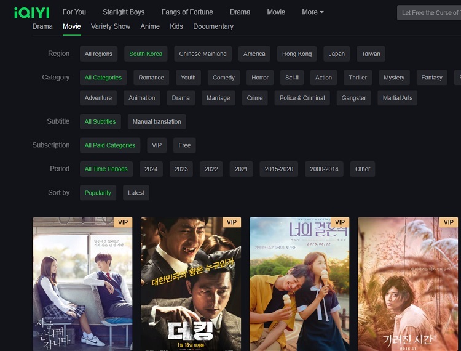Filter movies by 2000-2014 period
The image size is (461, 351).
coord(324,169)
